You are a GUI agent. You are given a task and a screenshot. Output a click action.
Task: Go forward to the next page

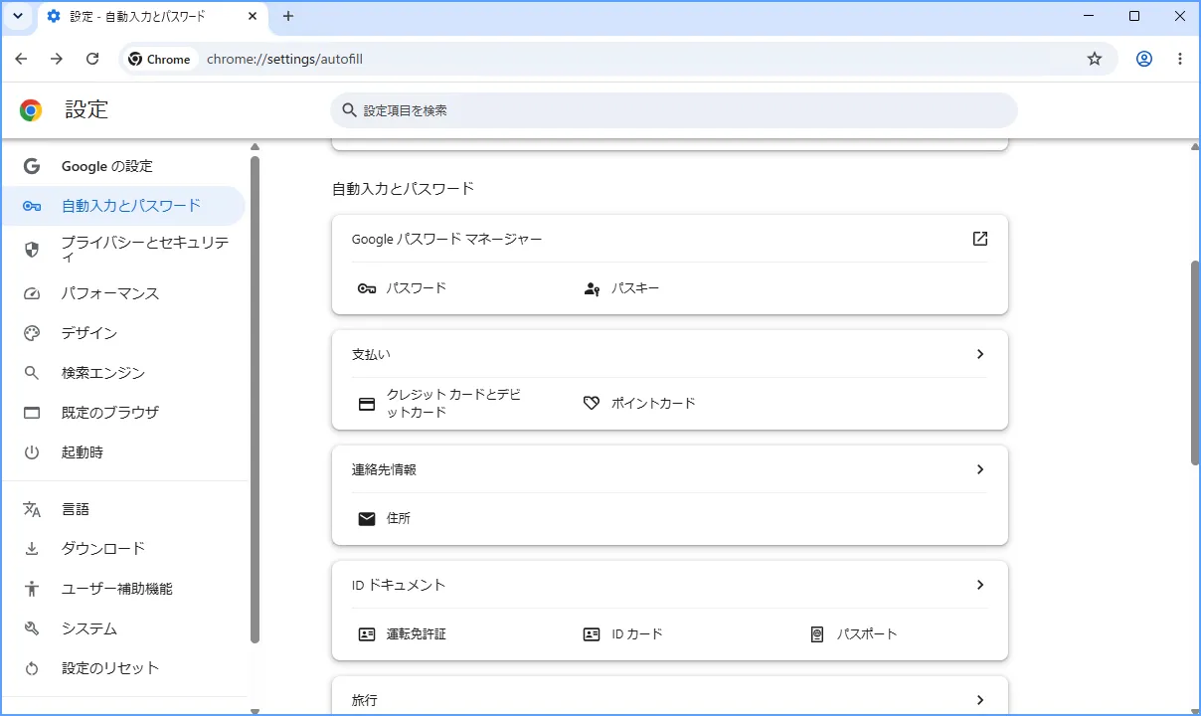[x=57, y=59]
